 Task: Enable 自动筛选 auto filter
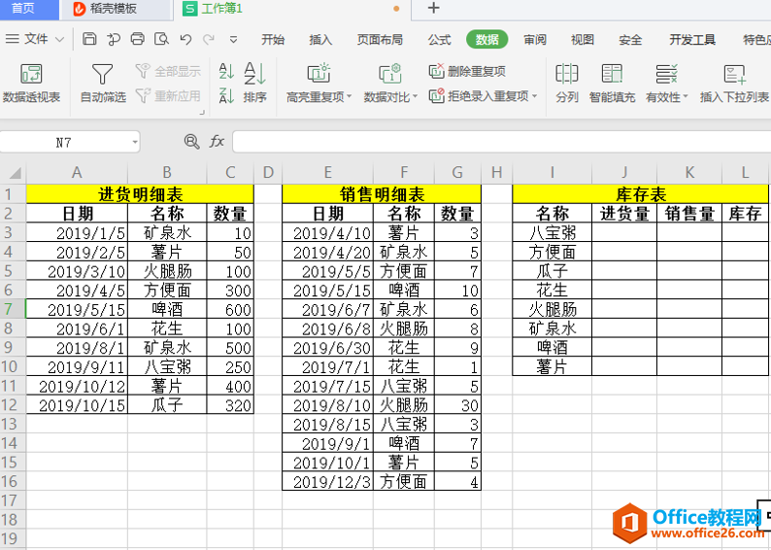coord(103,84)
